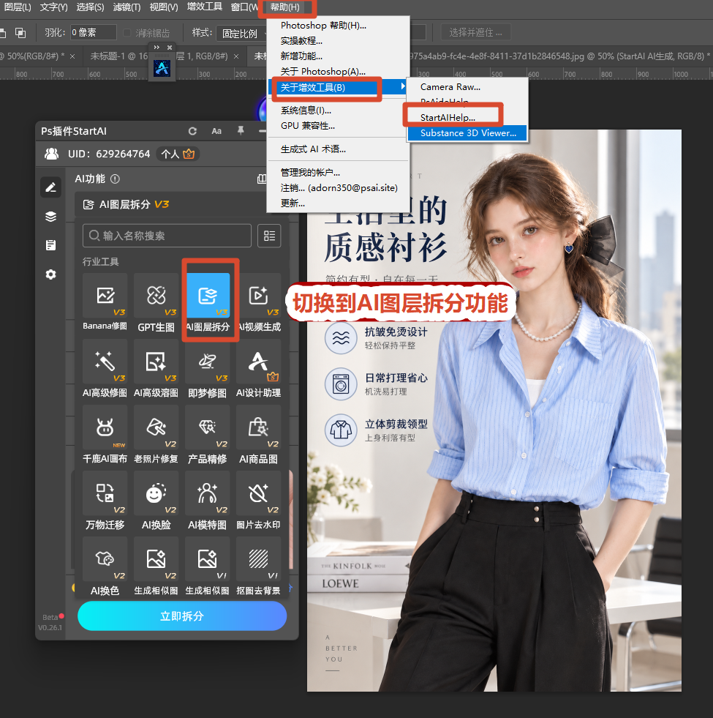Screen dimensions: 713x718
Task: Toggle the 消除锯齿 checkbox
Action: point(127,32)
